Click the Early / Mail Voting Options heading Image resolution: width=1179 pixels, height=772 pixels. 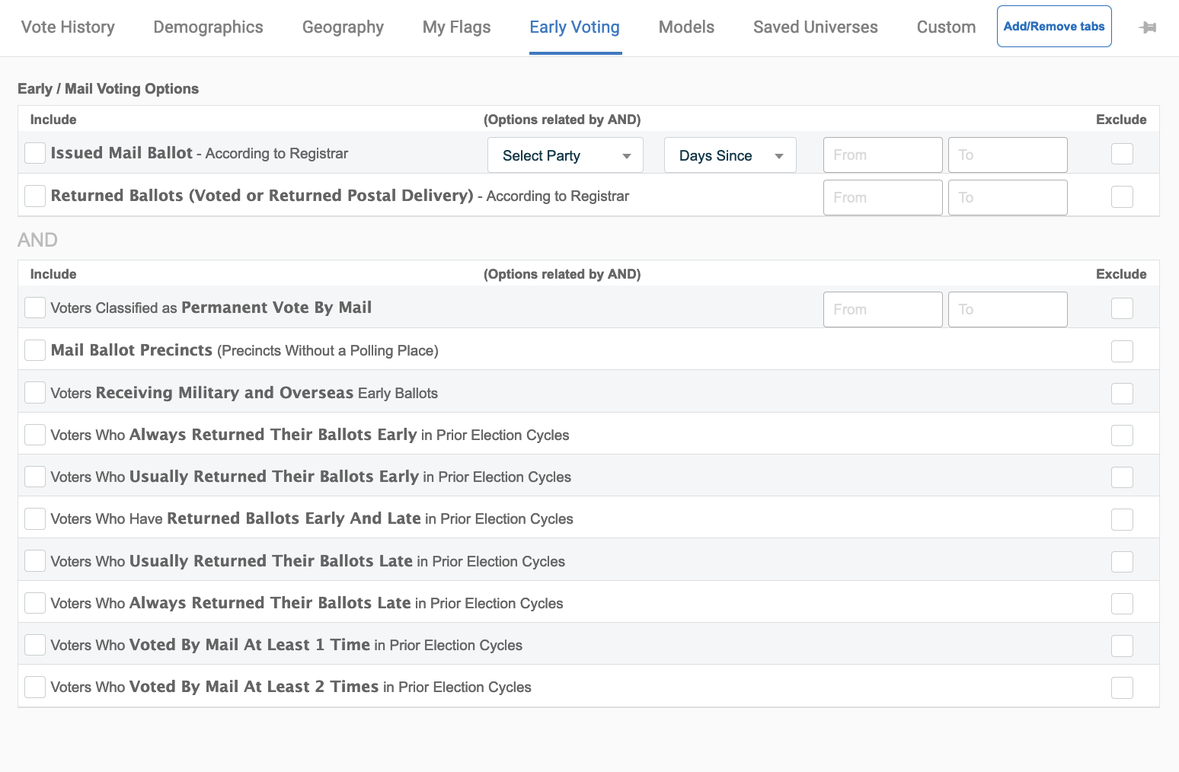[x=108, y=88]
